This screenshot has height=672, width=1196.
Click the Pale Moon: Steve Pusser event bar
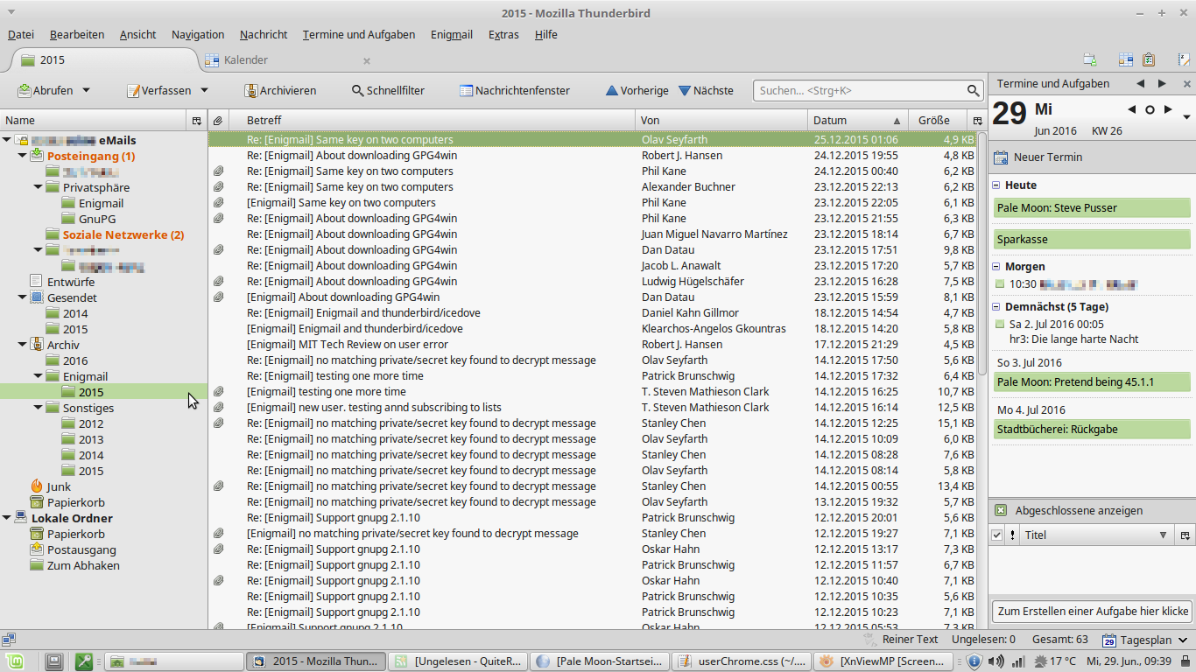pos(1093,208)
